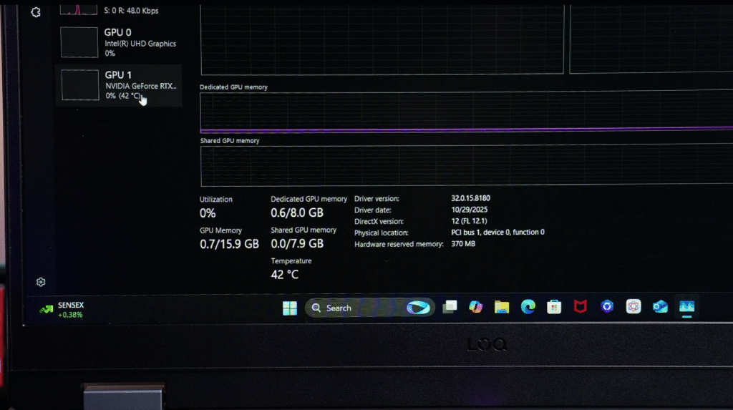Click the Shared GPU memory graph
Viewport: 733px width, 410px height.
pyautogui.click(x=465, y=166)
